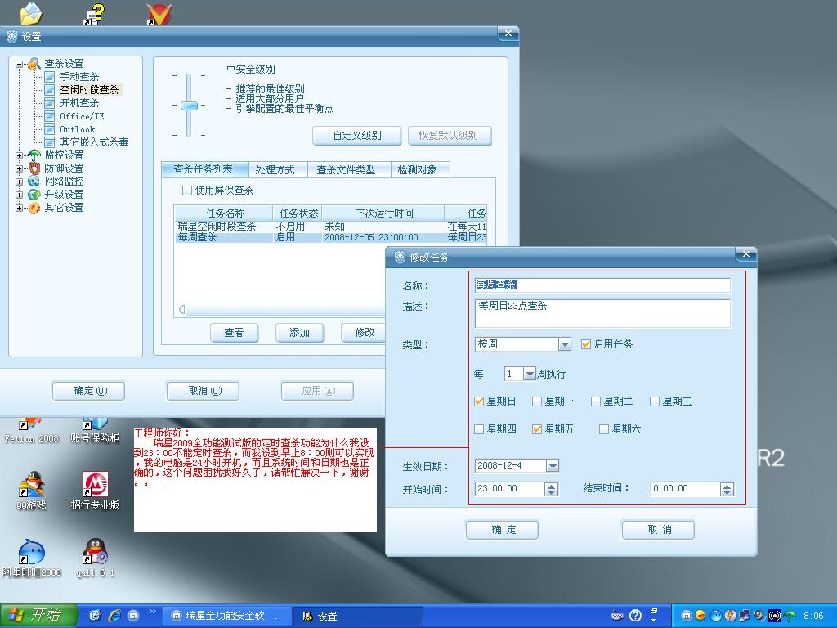Open the 类型 dropdown showing 按周
The image size is (837, 628).
tap(564, 344)
